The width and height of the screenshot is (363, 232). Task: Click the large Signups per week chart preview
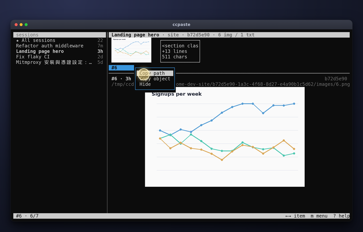(x=224, y=137)
